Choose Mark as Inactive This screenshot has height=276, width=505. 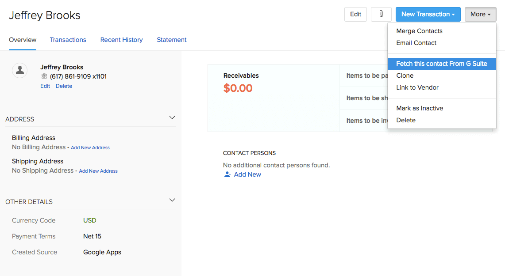(x=420, y=108)
